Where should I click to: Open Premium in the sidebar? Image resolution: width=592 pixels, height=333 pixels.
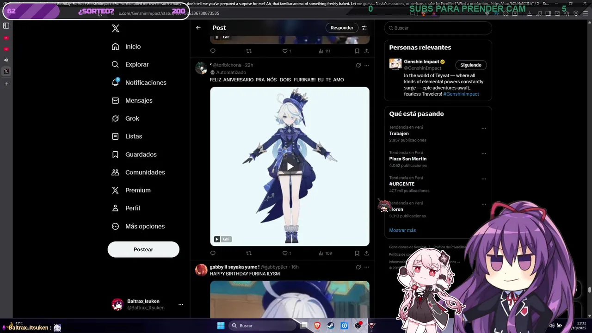point(131,191)
